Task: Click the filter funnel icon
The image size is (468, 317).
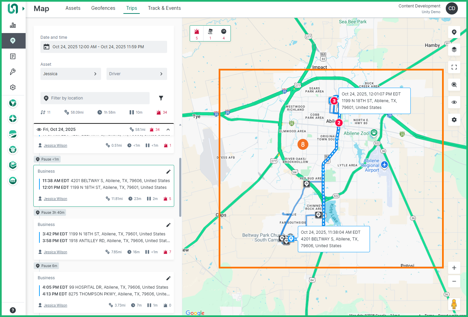Action: coord(161,98)
